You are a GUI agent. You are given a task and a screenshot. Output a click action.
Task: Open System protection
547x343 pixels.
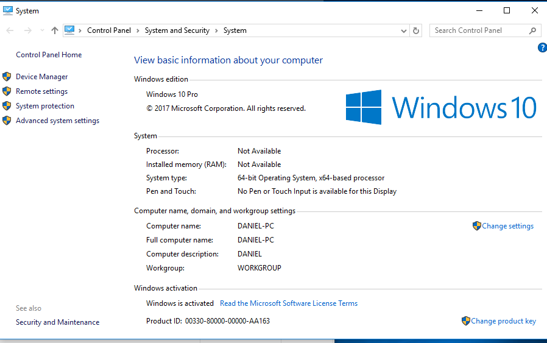(45, 106)
